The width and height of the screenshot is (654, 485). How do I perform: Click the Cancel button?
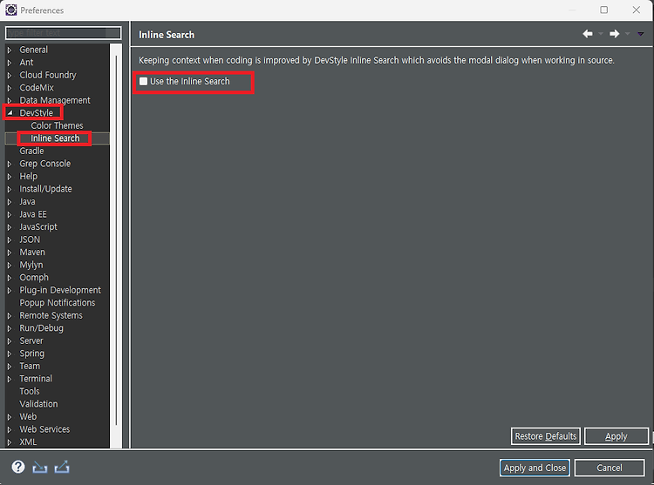pos(609,468)
